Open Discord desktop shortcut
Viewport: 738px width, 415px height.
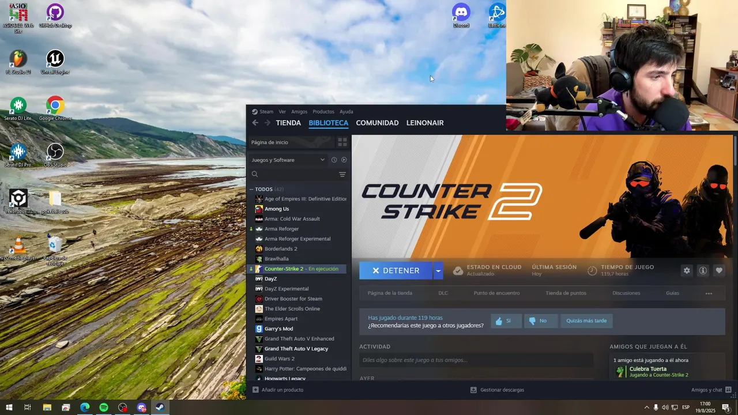(x=461, y=16)
